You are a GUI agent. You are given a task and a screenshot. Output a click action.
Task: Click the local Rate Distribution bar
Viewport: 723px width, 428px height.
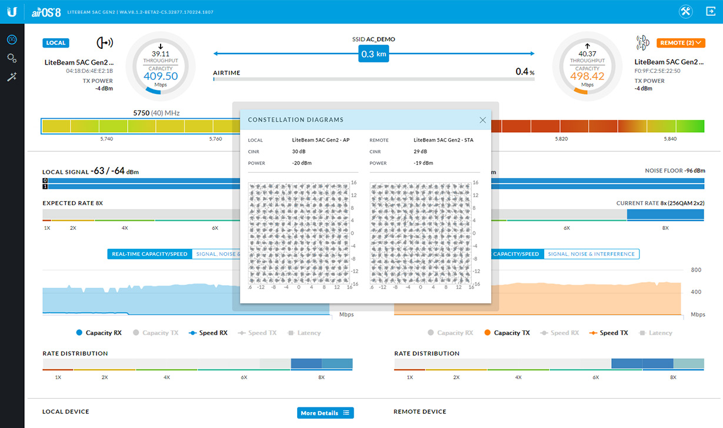tap(197, 365)
